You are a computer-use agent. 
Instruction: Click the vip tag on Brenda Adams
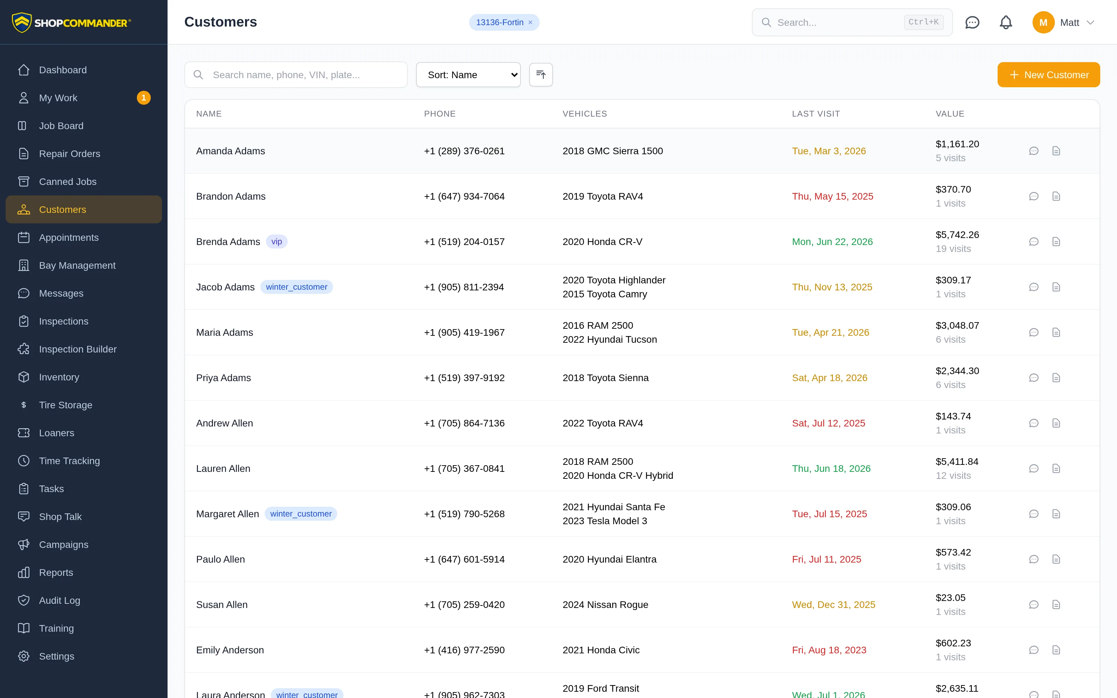click(x=276, y=242)
